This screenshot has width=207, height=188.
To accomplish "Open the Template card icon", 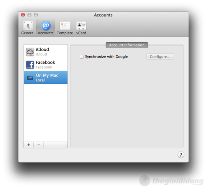I will coord(65,25).
